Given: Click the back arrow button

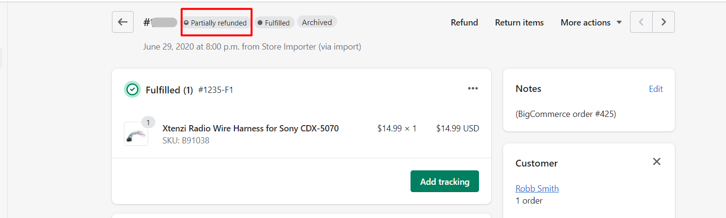Looking at the screenshot, I should click(x=123, y=22).
